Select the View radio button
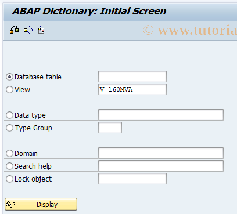 (x=9, y=90)
